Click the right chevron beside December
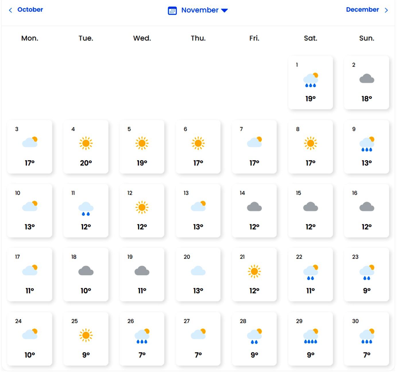This screenshot has height=372, width=402. (386, 10)
